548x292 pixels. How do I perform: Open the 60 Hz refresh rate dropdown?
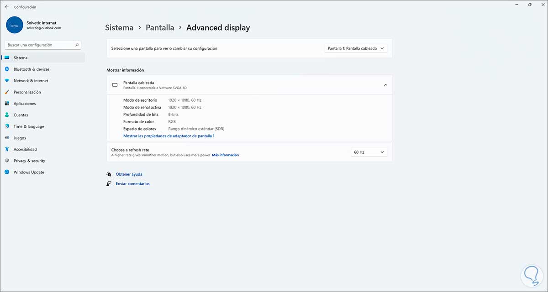369,152
